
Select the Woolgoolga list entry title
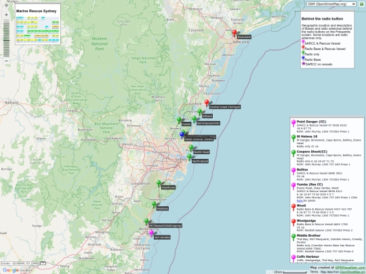pyautogui.click(x=306, y=221)
